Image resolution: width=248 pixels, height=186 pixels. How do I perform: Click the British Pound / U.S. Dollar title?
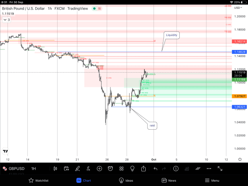[23, 9]
